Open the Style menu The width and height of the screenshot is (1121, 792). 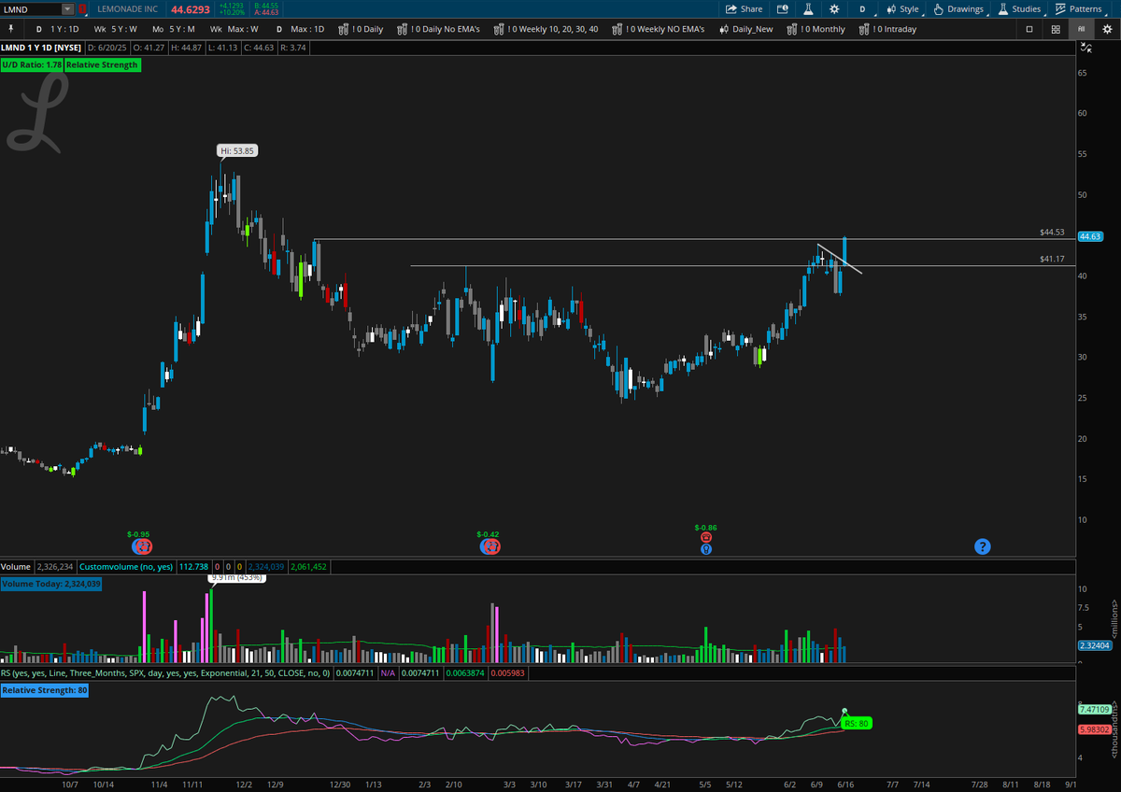tap(901, 8)
